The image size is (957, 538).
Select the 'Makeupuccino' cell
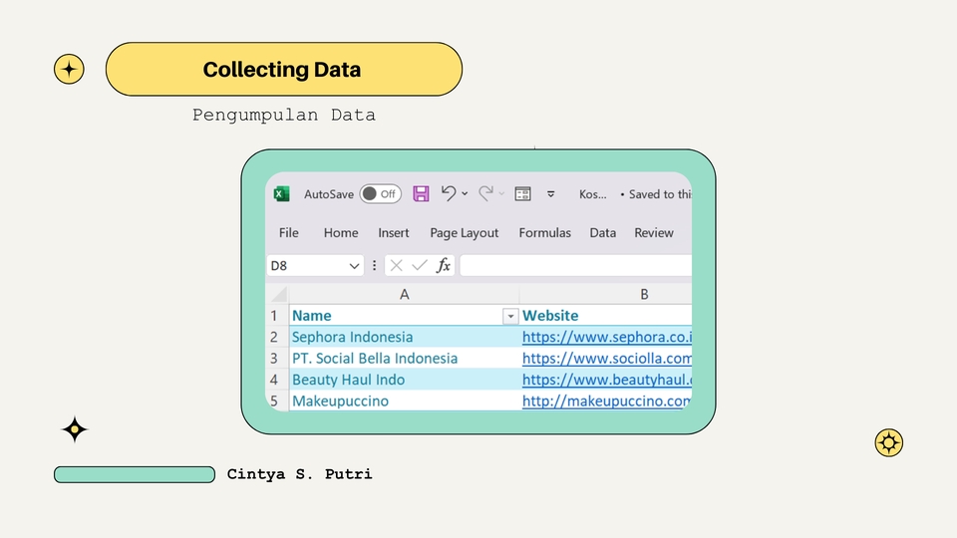pyautogui.click(x=404, y=401)
